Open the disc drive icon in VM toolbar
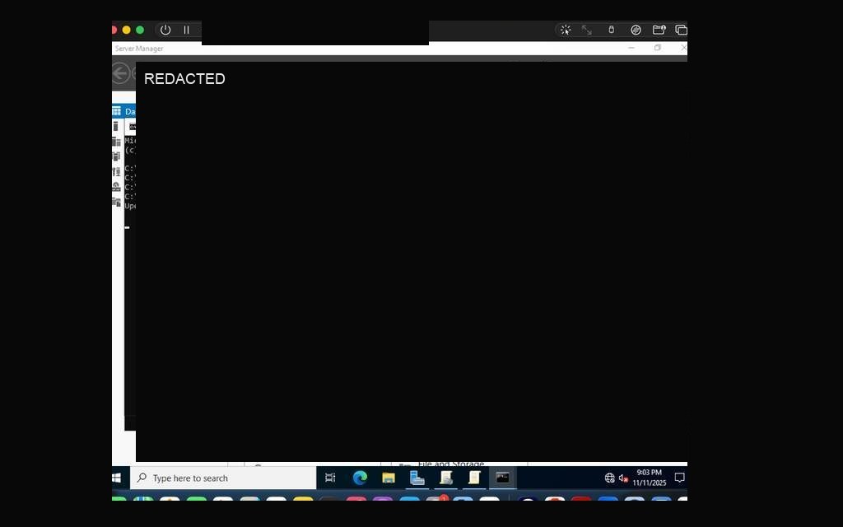The image size is (843, 527). pyautogui.click(x=636, y=30)
